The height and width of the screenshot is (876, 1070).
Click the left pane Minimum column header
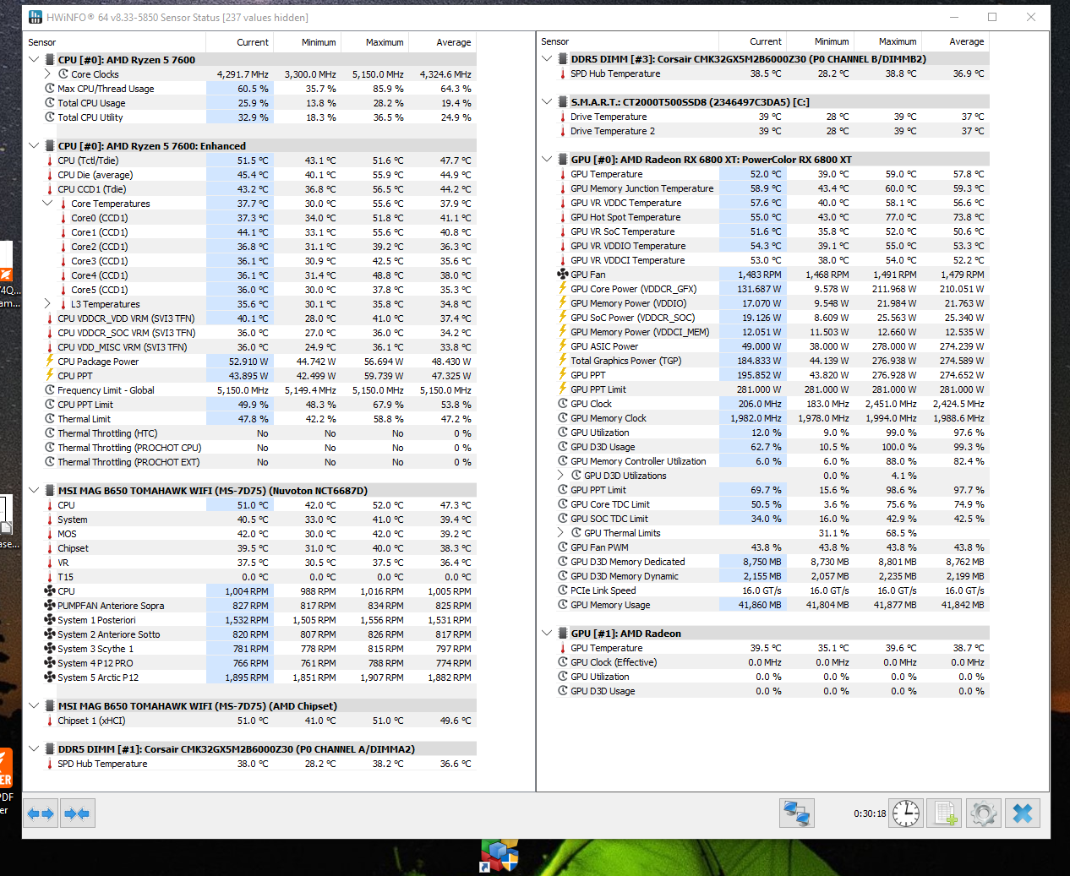[307, 42]
